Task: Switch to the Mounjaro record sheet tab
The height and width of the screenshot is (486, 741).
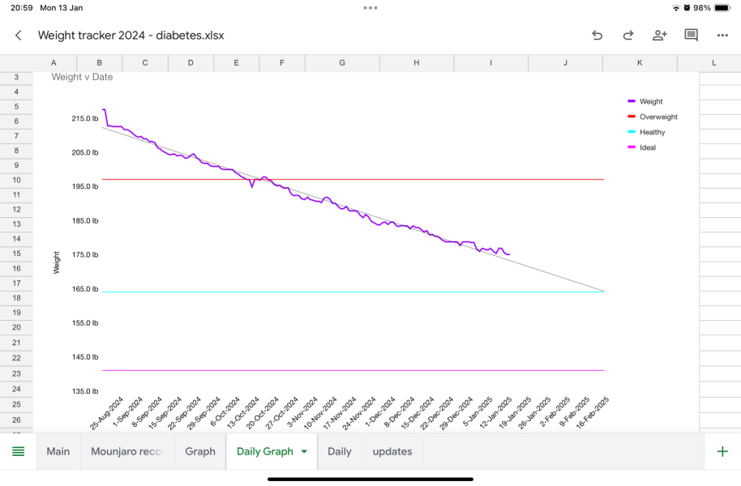Action: click(x=127, y=451)
